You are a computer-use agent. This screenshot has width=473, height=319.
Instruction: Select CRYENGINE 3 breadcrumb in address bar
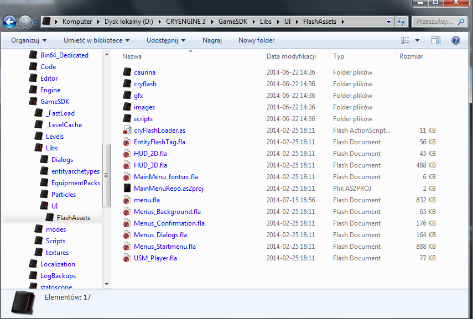click(186, 22)
